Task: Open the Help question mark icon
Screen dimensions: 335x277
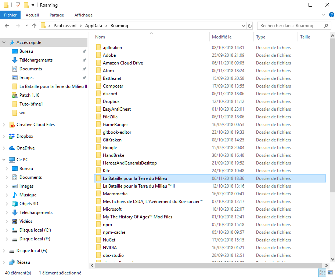Action: point(331,15)
